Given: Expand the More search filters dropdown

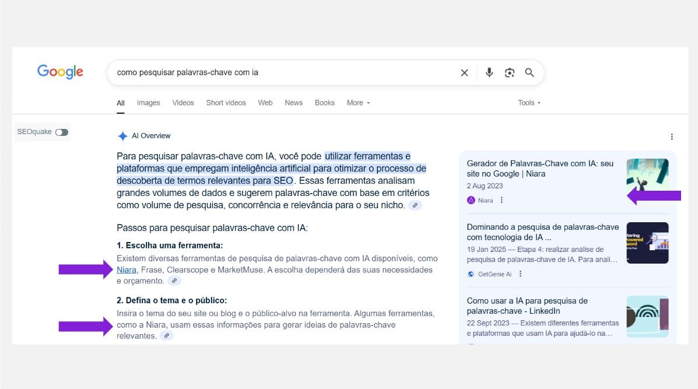Looking at the screenshot, I should pos(358,103).
